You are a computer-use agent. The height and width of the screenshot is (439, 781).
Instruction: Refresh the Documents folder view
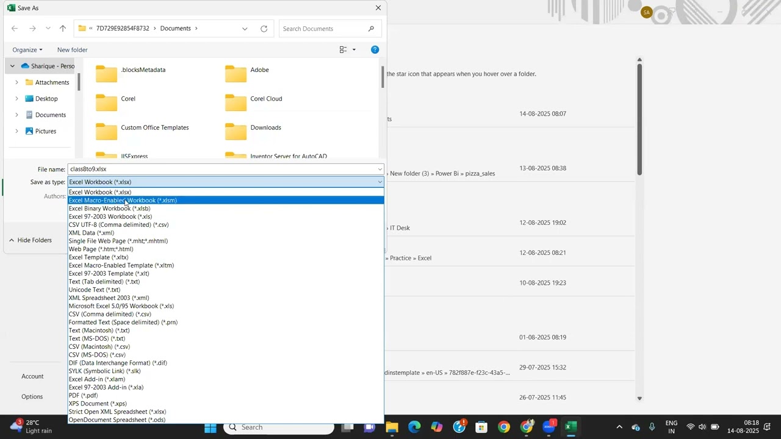click(264, 29)
